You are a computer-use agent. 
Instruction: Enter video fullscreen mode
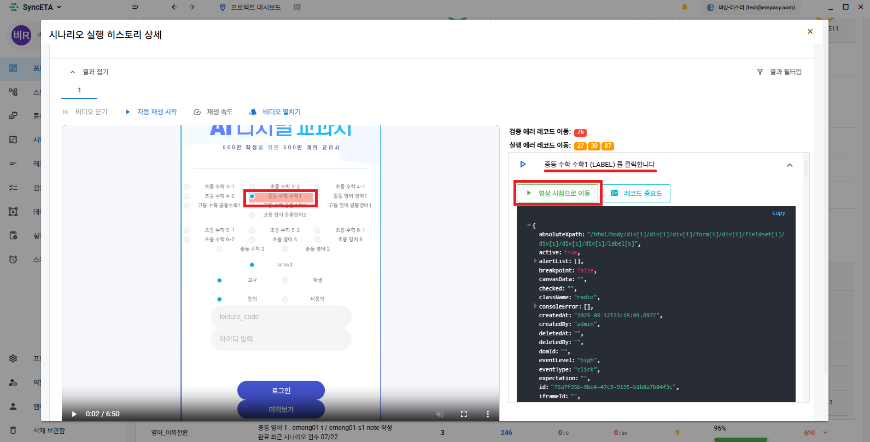(464, 414)
